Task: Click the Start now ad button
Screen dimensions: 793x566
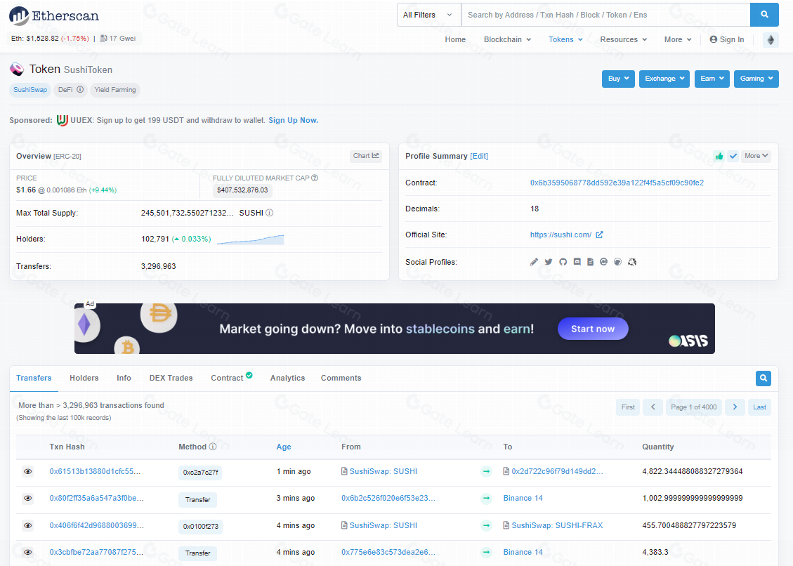Action: pyautogui.click(x=593, y=329)
